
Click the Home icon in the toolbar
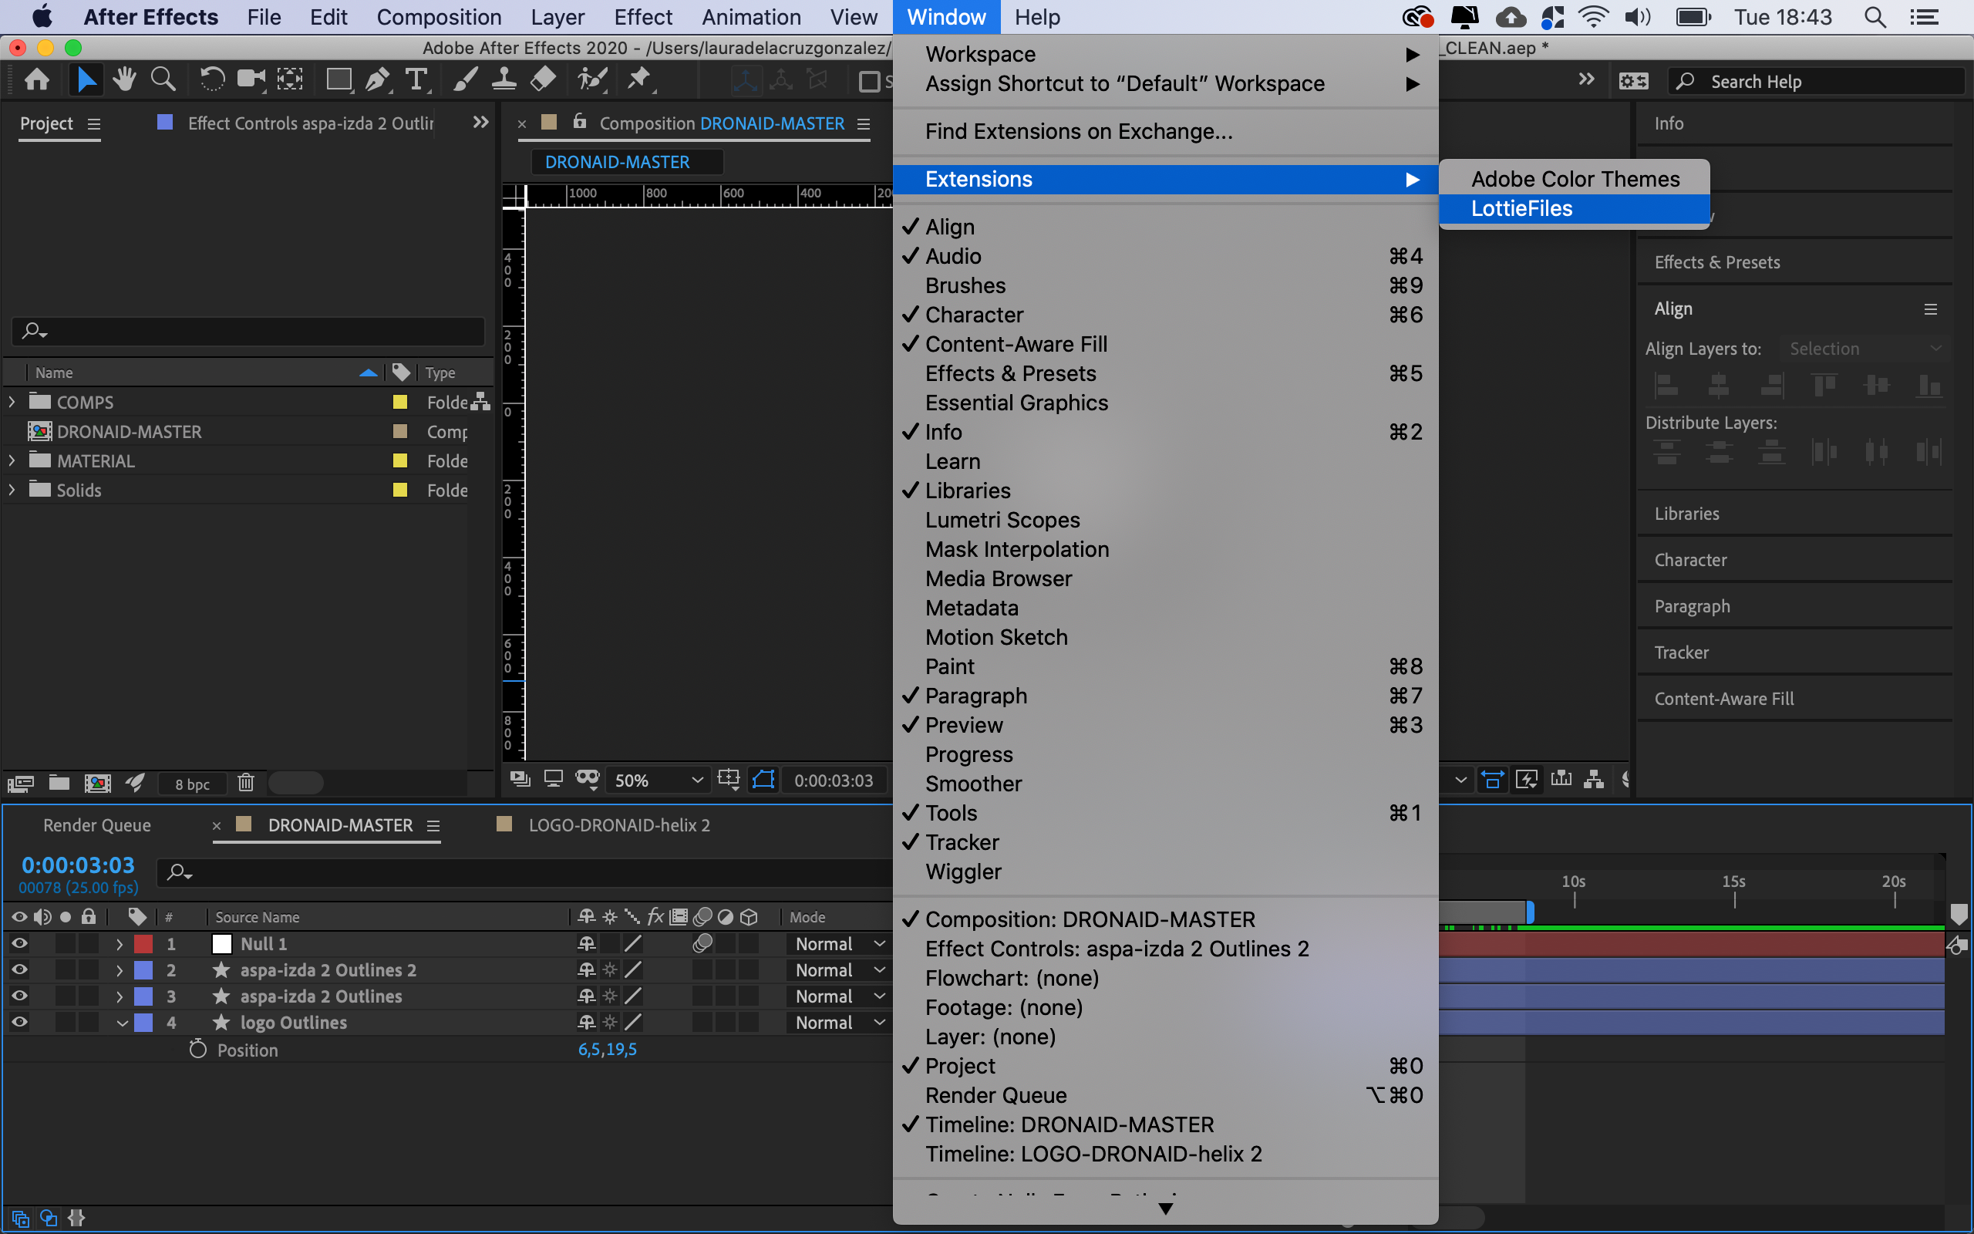36,79
